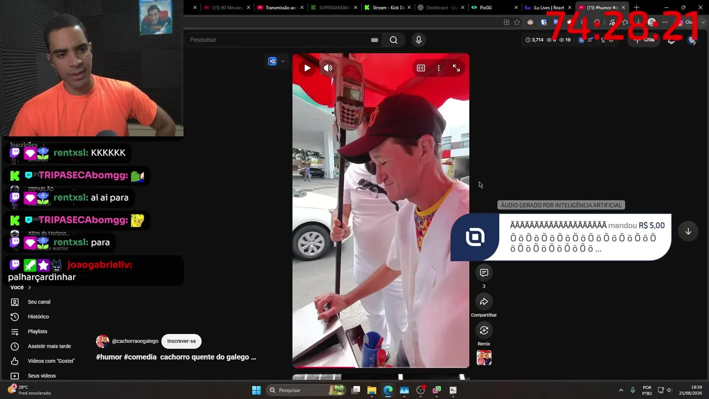Click the Playlists list icon

pyautogui.click(x=15, y=331)
